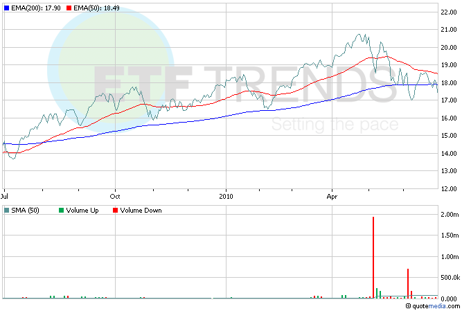Click the Oct label on the time axis
The image size is (462, 311).
(115, 196)
